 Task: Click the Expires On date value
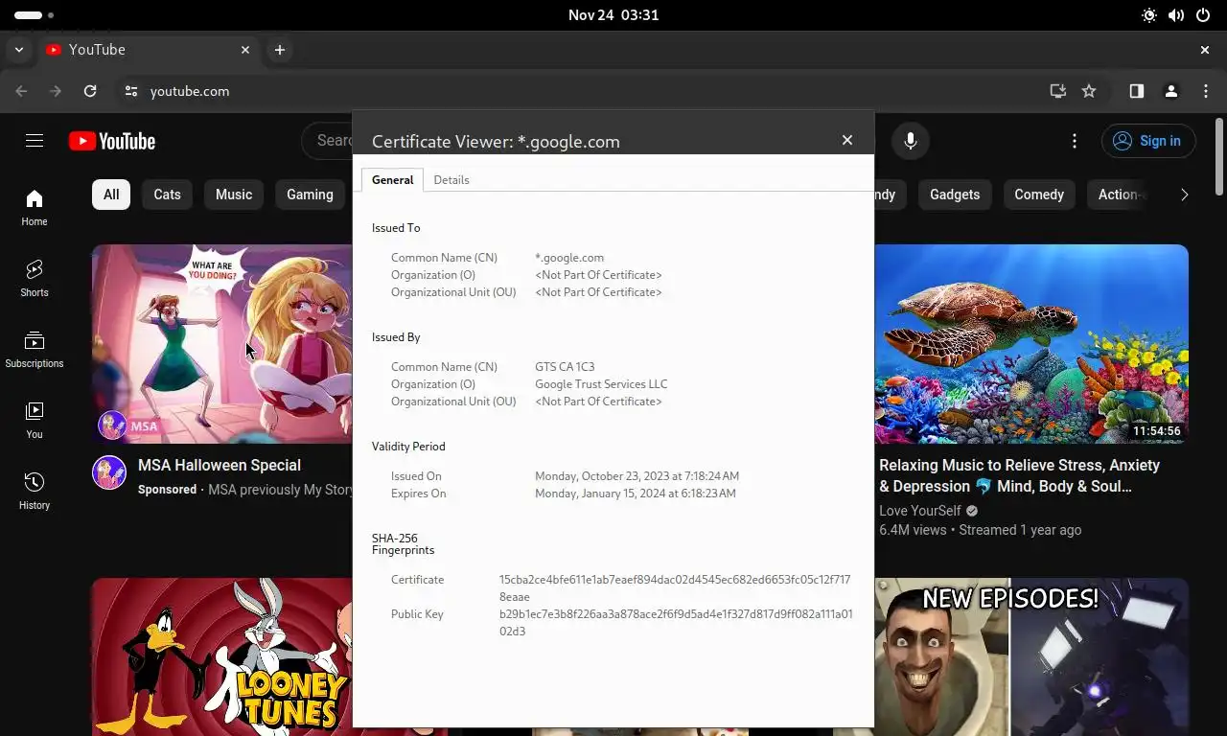[636, 494]
